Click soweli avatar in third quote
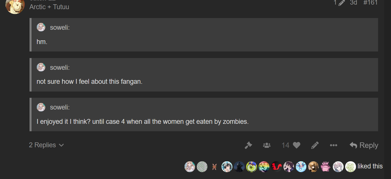The image size is (391, 179). [41, 107]
